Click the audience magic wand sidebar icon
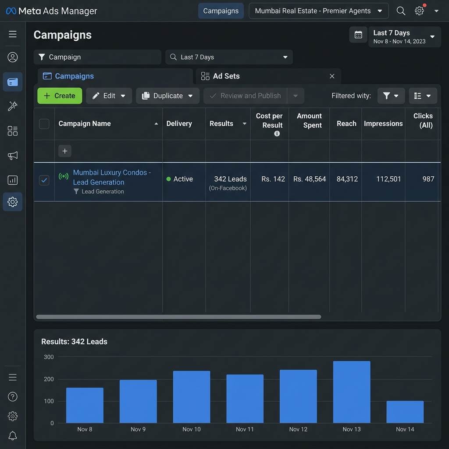 click(13, 106)
